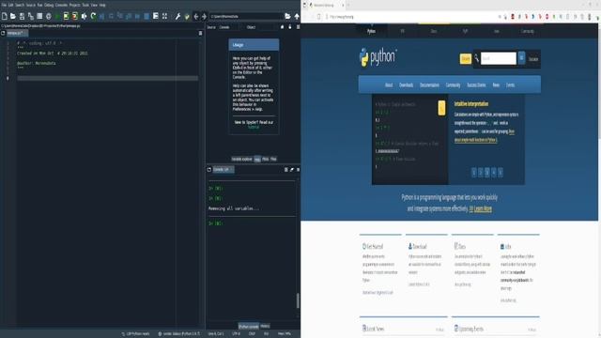Run cell and advance toolbar icon
The image size is (601, 338).
[x=75, y=16]
